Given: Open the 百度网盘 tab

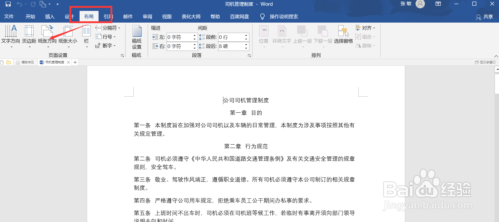Looking at the screenshot, I should pos(239,17).
